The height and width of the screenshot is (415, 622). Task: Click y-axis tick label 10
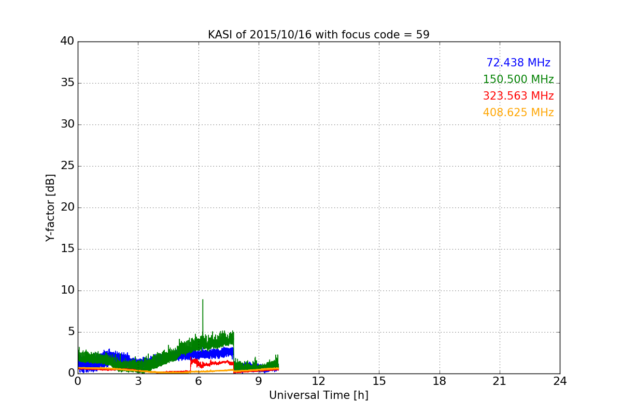tap(67, 290)
